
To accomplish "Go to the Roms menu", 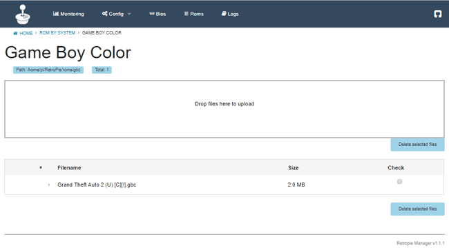I will [x=194, y=14].
